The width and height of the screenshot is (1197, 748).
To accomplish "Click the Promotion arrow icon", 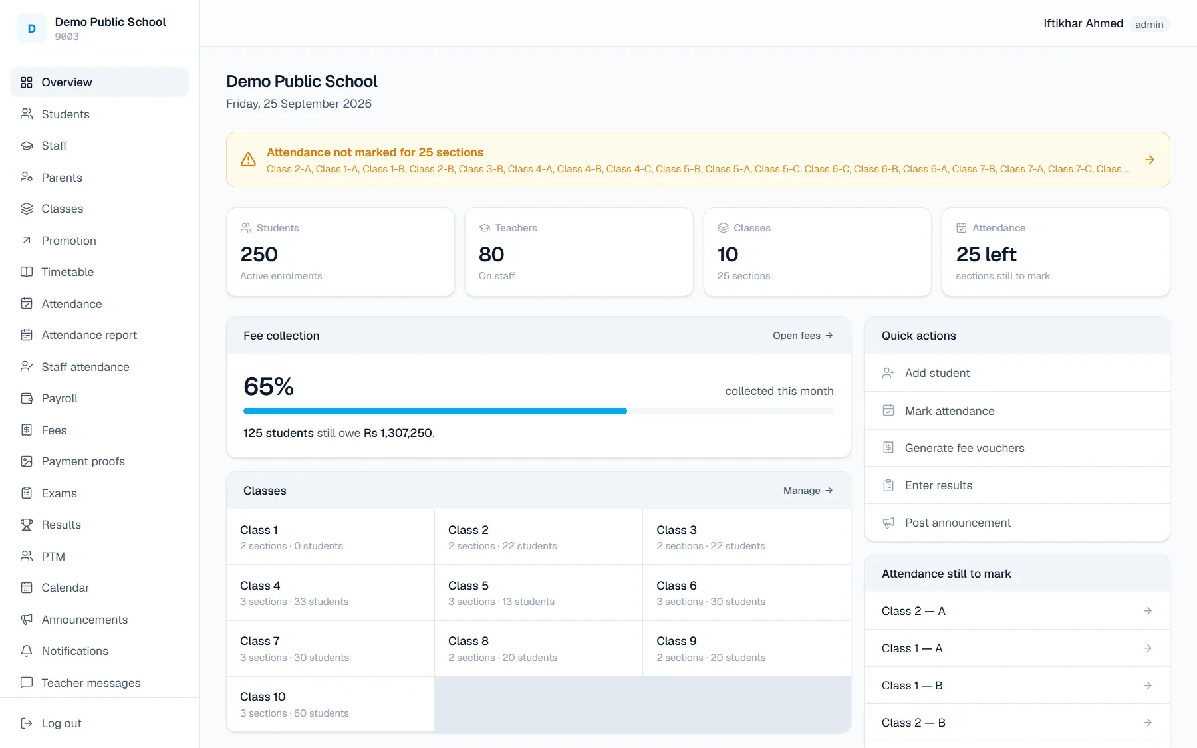I will click(27, 241).
